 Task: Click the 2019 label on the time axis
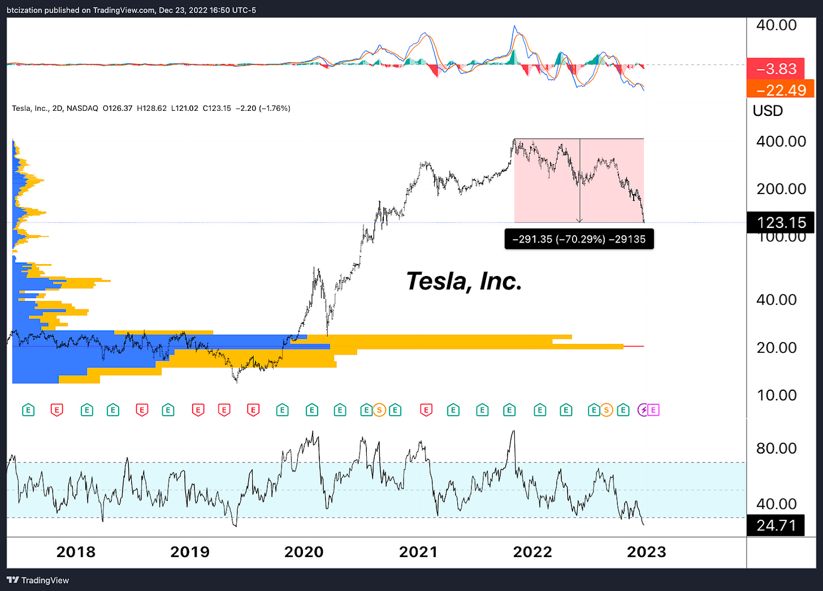190,552
